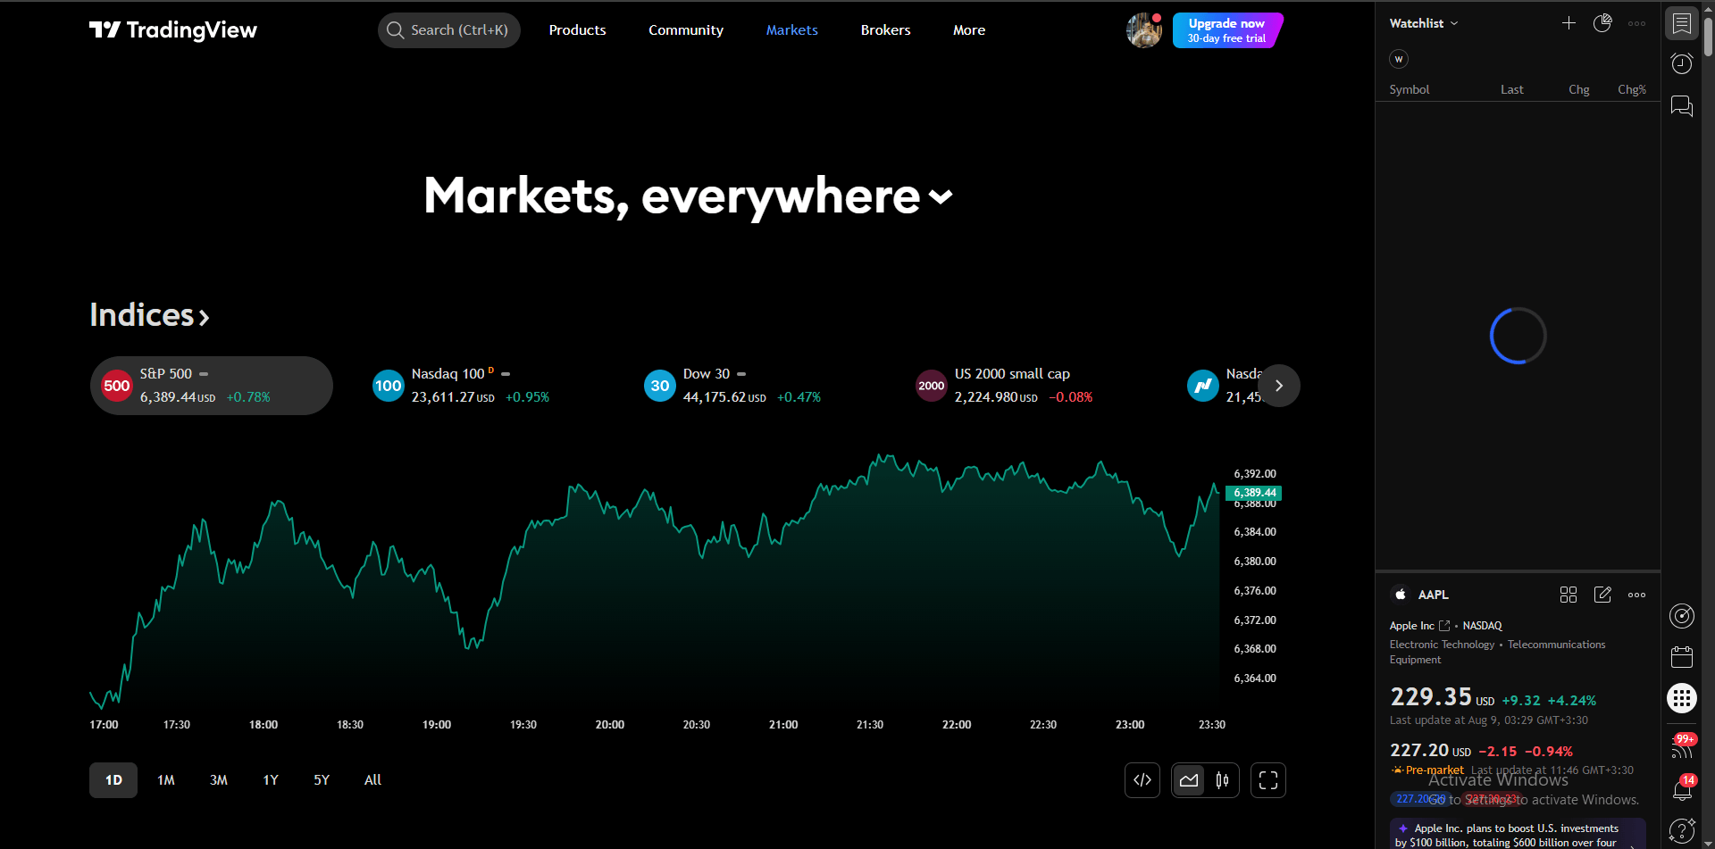This screenshot has height=849, width=1715.
Task: Expand the Markets, everywhere region dropdown
Action: click(941, 196)
